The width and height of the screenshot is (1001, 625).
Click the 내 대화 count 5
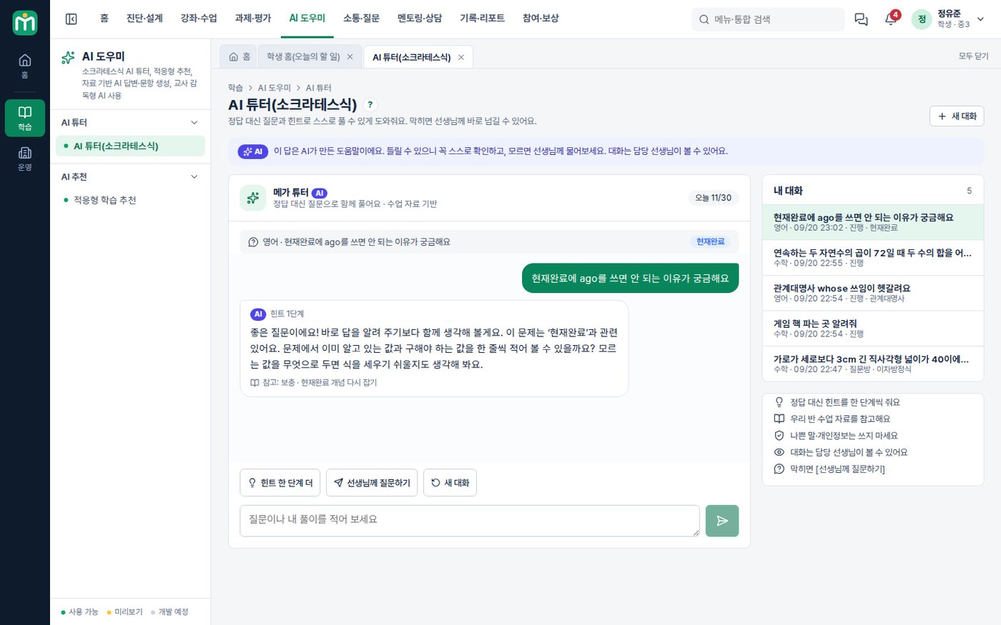point(970,191)
